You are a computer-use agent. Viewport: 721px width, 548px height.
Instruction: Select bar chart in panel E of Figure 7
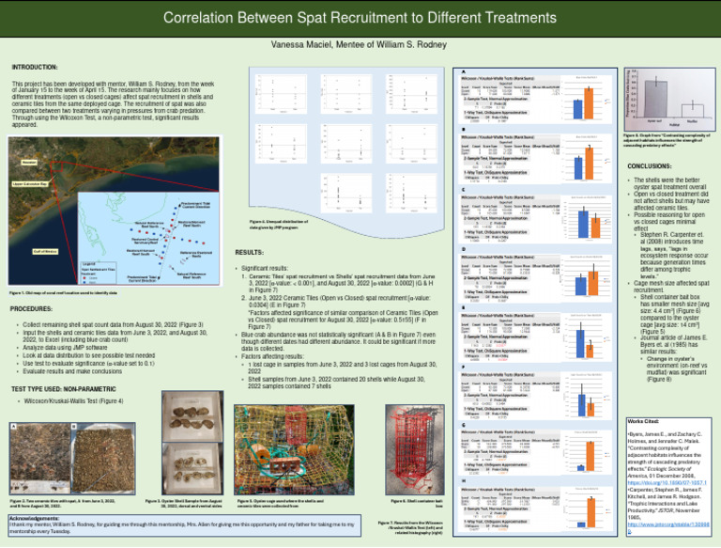pyautogui.click(x=586, y=337)
